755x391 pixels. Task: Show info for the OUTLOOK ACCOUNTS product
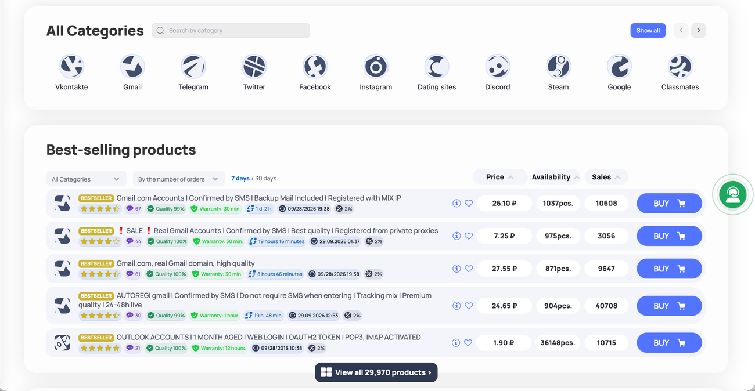[x=456, y=343]
